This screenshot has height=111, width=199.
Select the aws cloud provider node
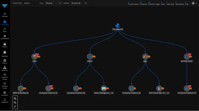point(35,56)
